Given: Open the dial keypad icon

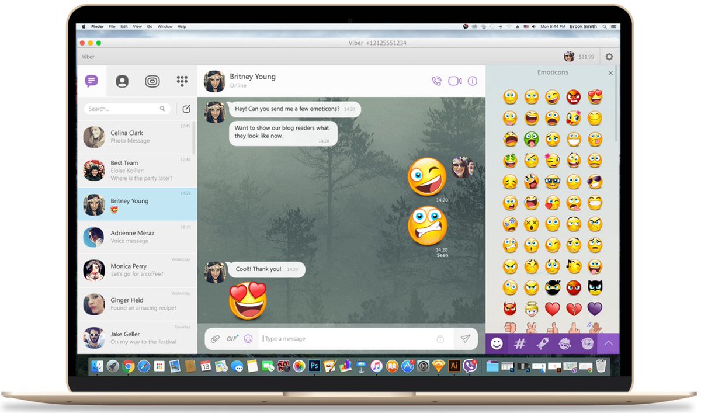Looking at the screenshot, I should click(x=182, y=81).
